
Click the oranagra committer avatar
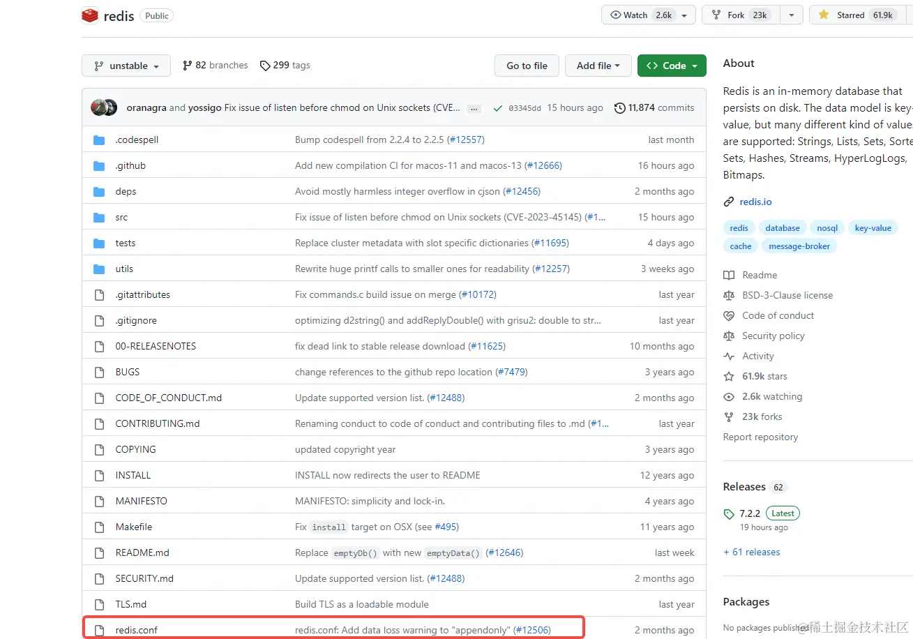98,107
